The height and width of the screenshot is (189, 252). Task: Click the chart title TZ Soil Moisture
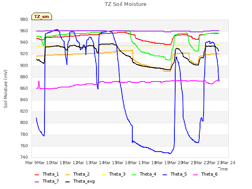point(126,4)
